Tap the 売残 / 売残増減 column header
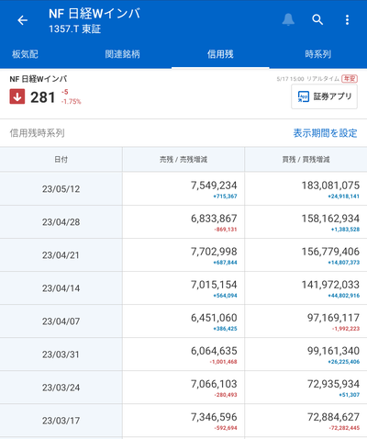This screenshot has height=439, width=367. click(183, 159)
